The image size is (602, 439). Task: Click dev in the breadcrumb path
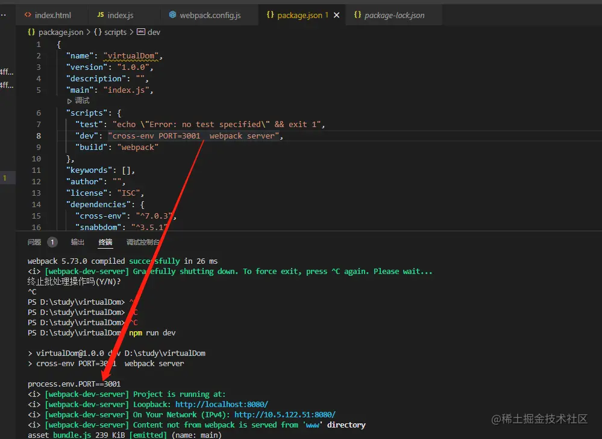click(154, 33)
